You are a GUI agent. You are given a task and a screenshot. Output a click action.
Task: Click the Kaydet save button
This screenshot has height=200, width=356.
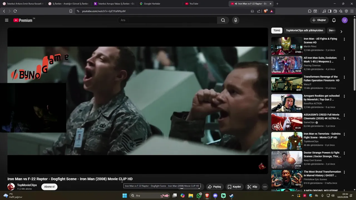tap(234, 187)
